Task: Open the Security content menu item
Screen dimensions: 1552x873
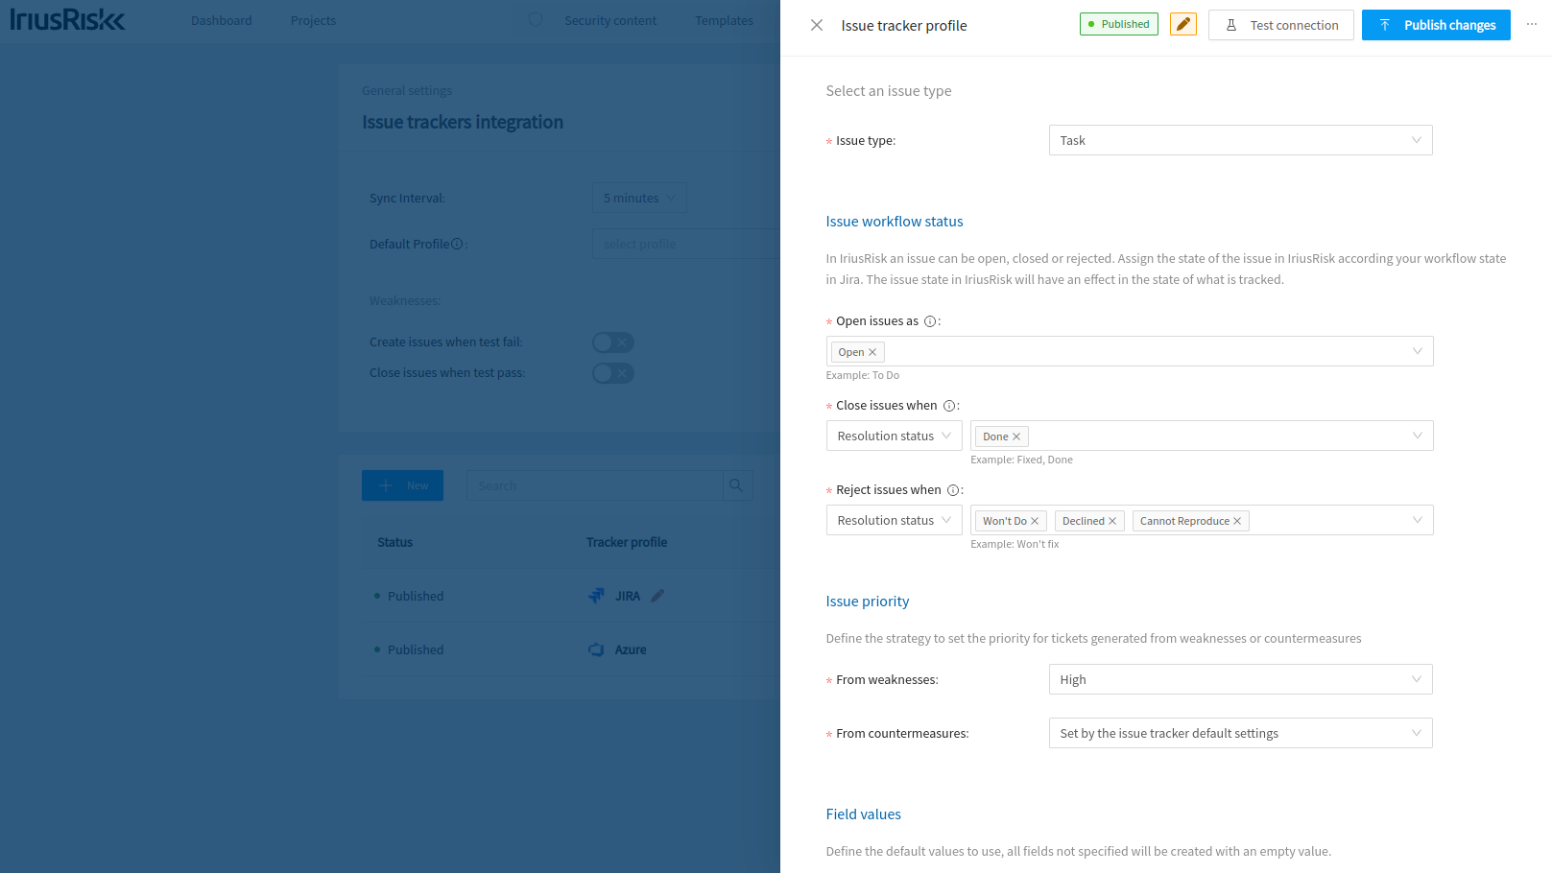Action: (x=610, y=20)
